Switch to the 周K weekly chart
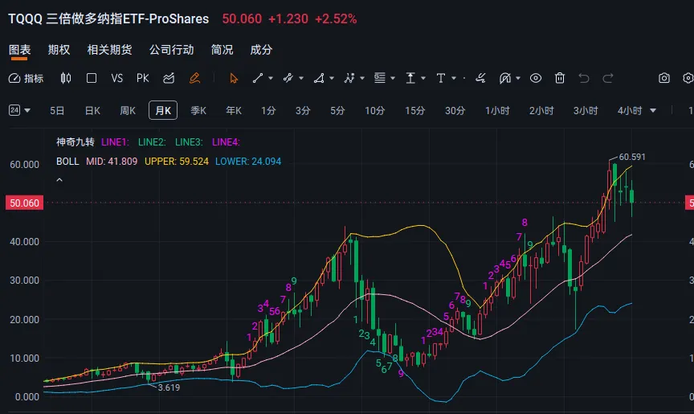This screenshot has height=414, width=694. pyautogui.click(x=128, y=111)
